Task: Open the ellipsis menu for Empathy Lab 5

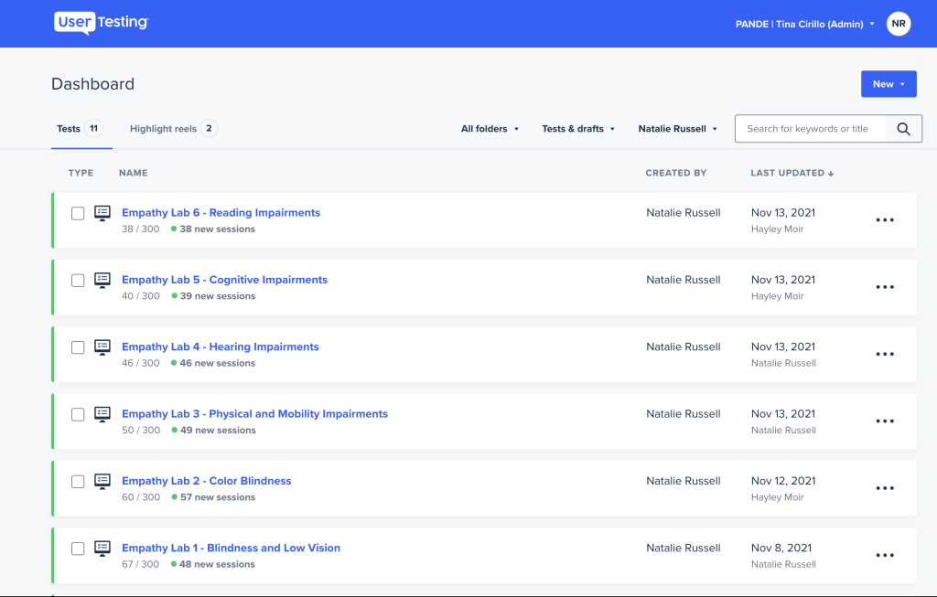Action: (x=884, y=286)
